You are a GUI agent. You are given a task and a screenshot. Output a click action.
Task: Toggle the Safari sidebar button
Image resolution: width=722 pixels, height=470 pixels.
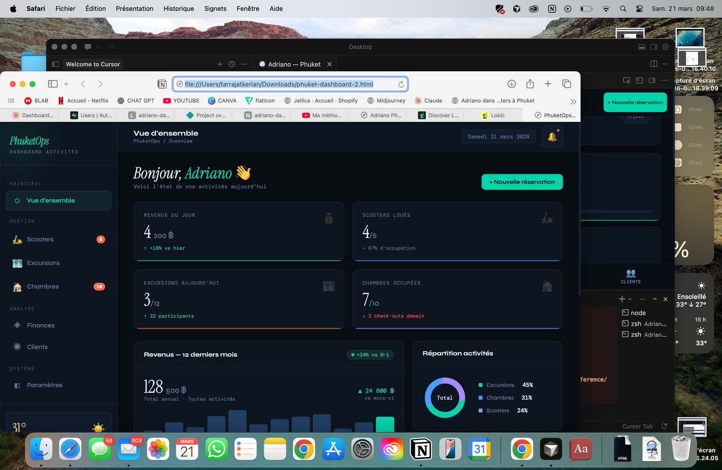[53, 84]
